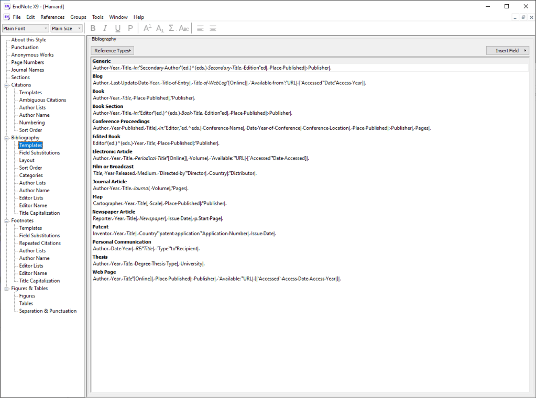Collapse the Citations tree node
Viewport: 536px width, 398px height.
[6, 85]
